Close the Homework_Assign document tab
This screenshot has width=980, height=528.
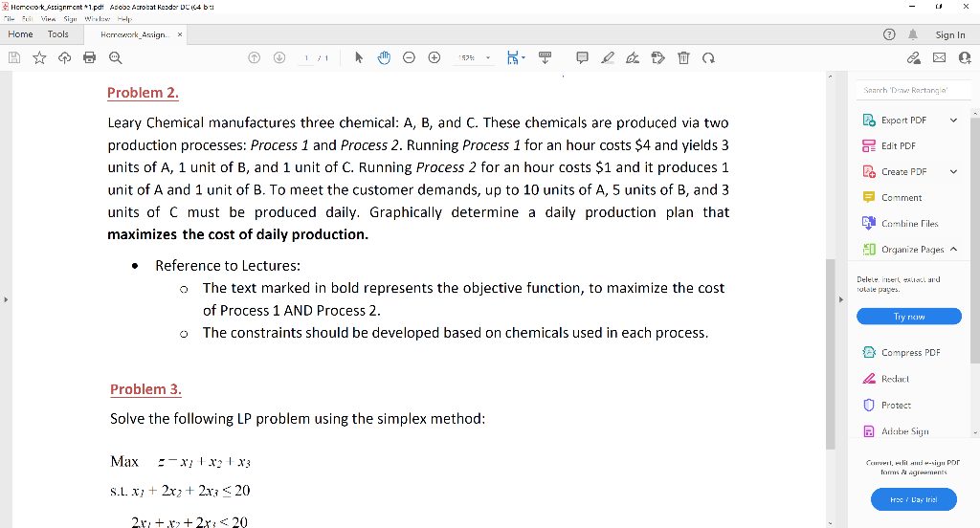[x=180, y=34]
